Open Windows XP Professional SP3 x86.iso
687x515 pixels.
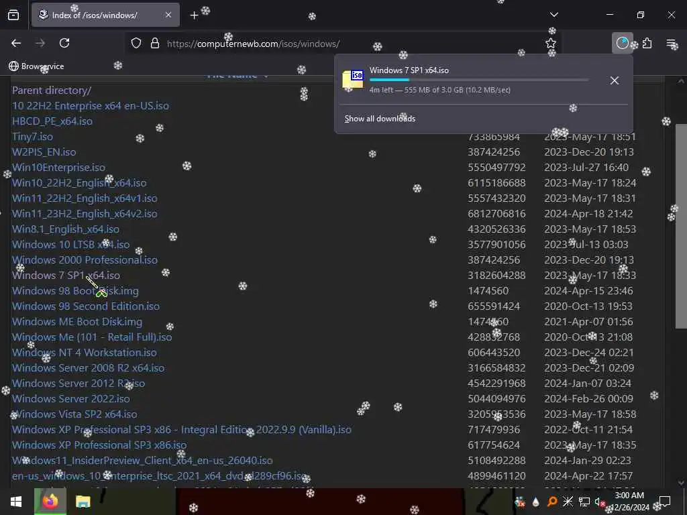(x=99, y=445)
